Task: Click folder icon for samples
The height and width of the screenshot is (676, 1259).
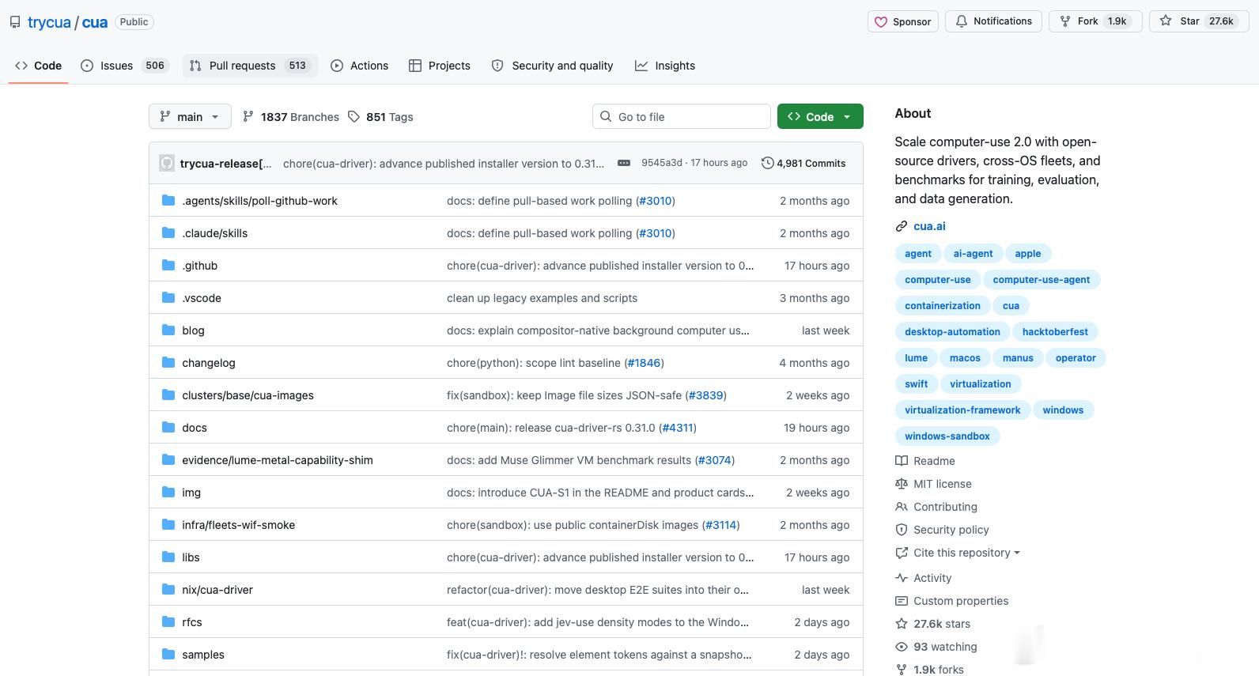Action: pos(168,655)
